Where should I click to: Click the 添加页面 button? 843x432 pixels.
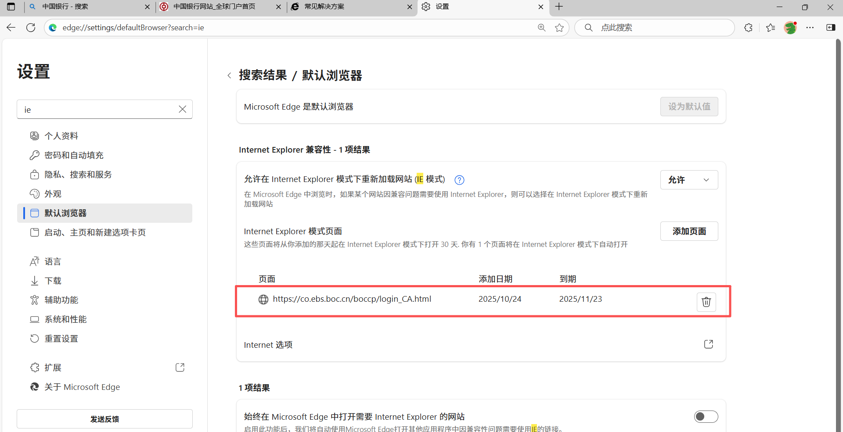click(689, 231)
